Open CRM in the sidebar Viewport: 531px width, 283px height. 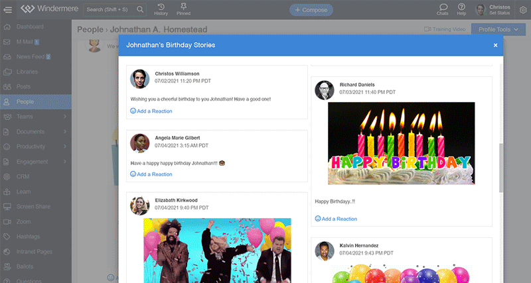[23, 176]
